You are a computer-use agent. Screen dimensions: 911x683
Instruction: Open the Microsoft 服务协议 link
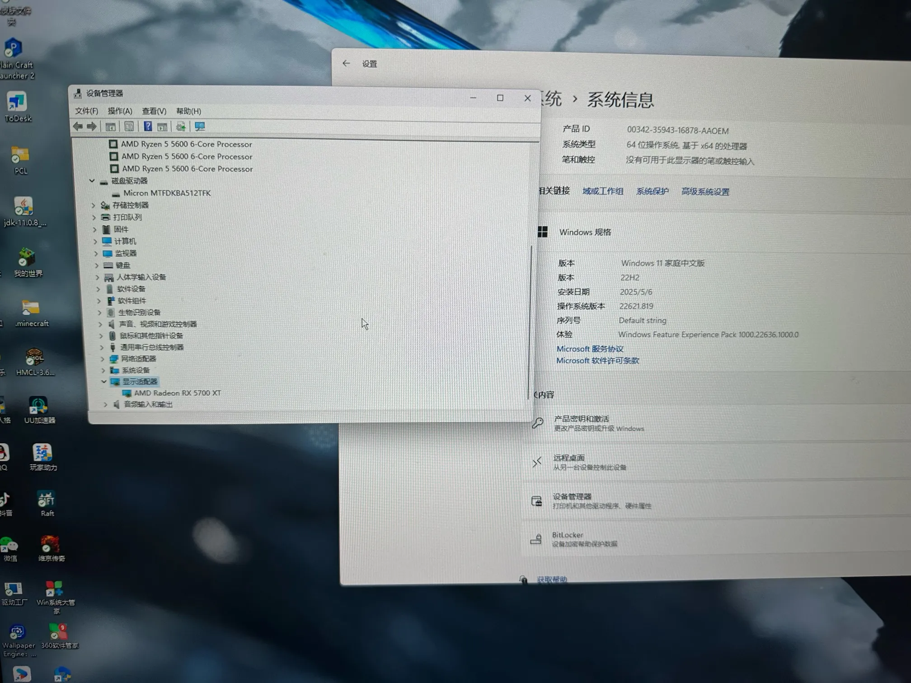click(x=590, y=349)
